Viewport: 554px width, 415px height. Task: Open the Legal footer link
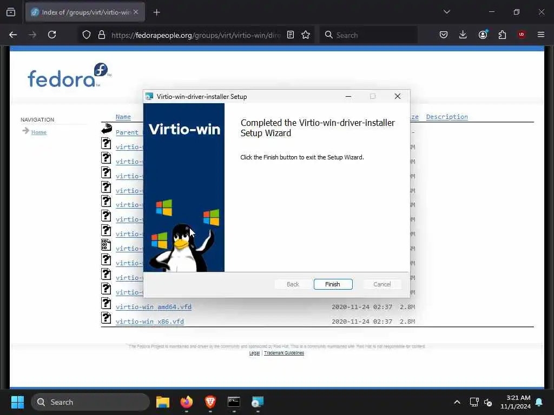point(254,353)
